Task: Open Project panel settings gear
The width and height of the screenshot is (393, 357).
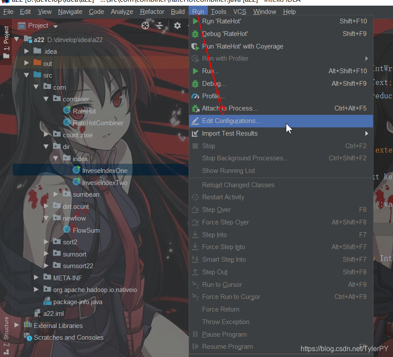Action: (177, 26)
